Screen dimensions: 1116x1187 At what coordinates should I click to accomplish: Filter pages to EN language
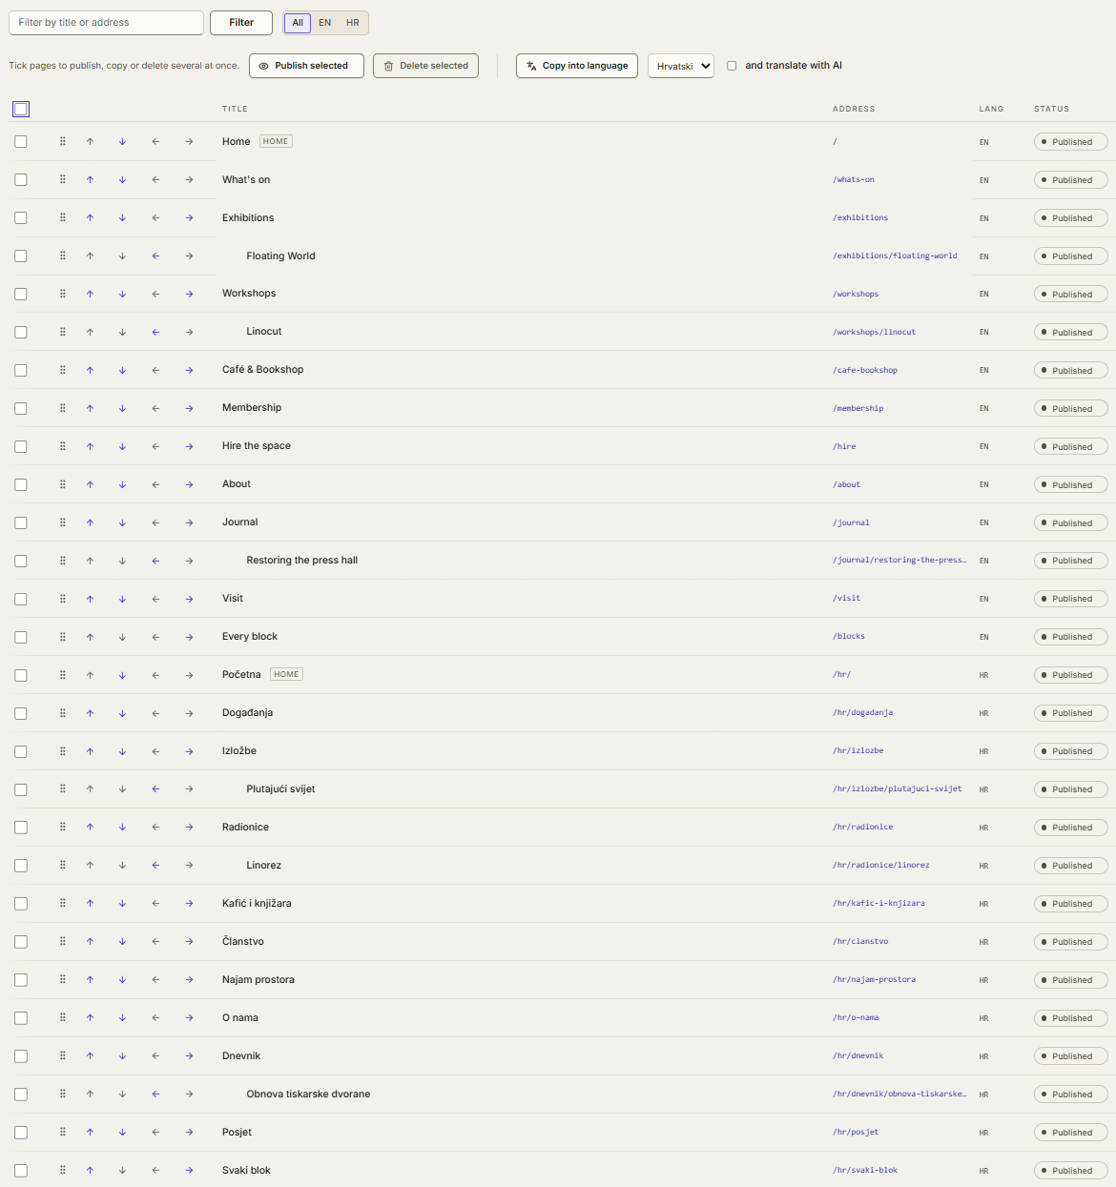[325, 23]
